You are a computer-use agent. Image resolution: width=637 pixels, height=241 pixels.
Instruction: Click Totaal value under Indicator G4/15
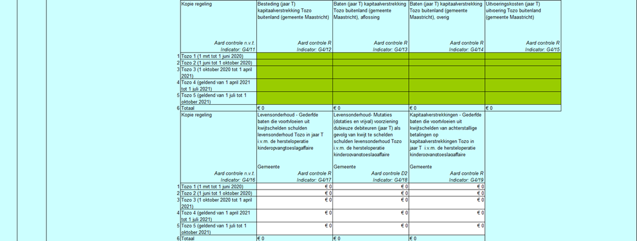[x=523, y=108]
